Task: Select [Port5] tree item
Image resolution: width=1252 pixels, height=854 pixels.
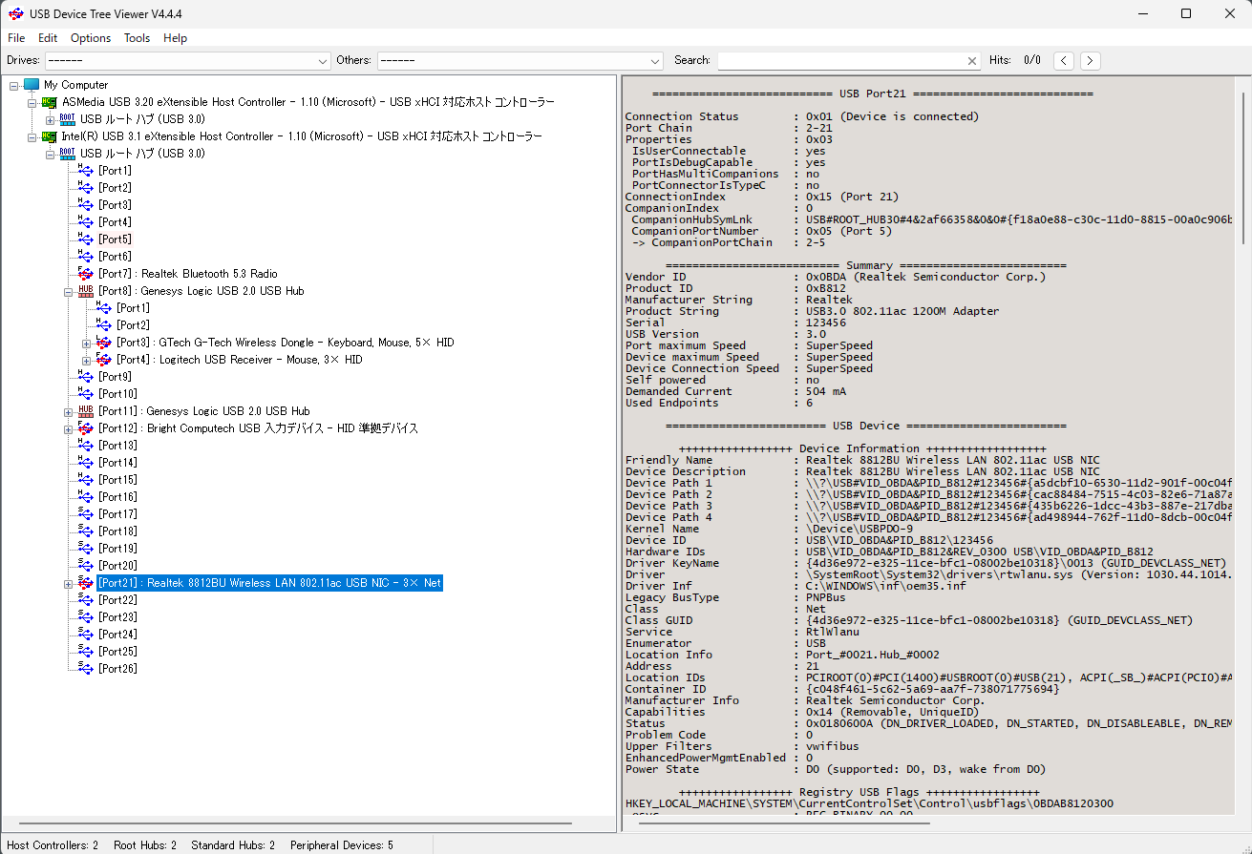Action: [115, 240]
